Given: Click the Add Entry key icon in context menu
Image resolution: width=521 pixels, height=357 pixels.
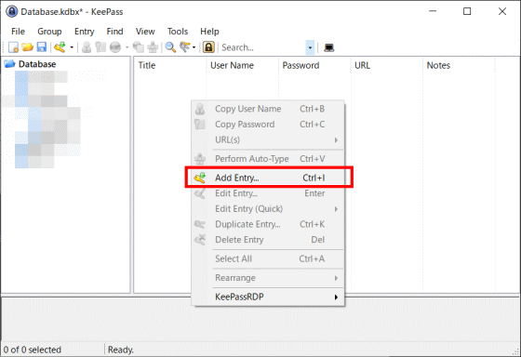Looking at the screenshot, I should [200, 178].
